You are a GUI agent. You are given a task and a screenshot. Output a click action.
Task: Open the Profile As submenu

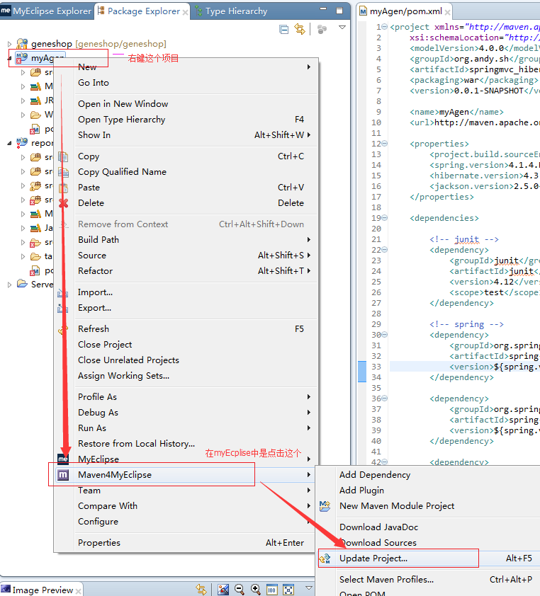pyautogui.click(x=194, y=397)
